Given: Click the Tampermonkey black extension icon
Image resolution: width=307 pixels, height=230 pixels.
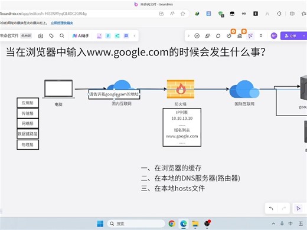Looking at the screenshot, I should 232,14.
